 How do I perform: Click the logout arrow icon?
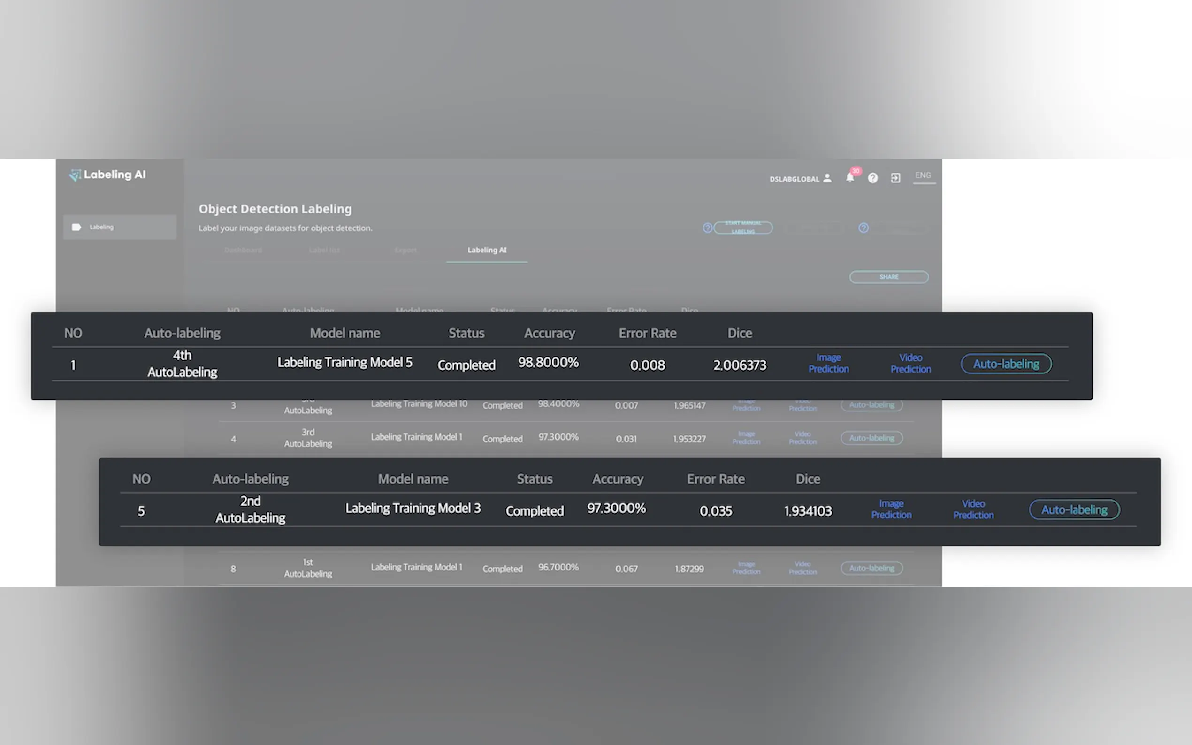(x=895, y=178)
